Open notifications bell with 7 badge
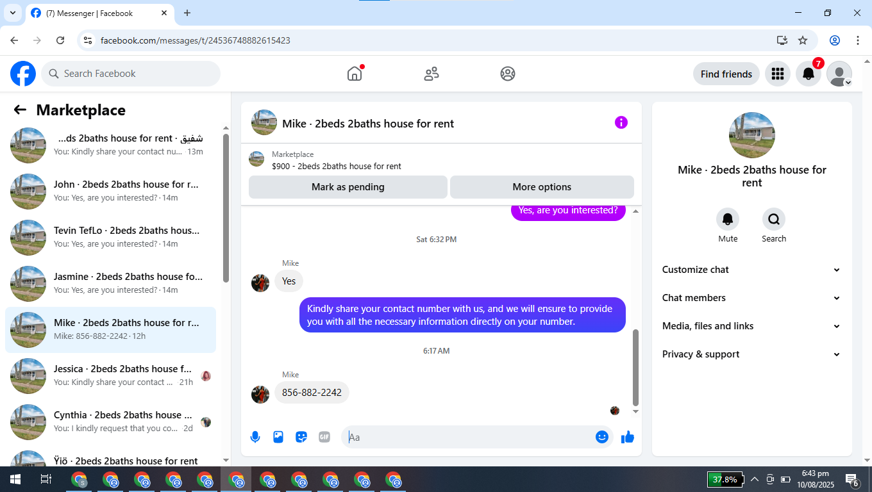Screen dimensions: 872x492 pyautogui.click(x=809, y=74)
